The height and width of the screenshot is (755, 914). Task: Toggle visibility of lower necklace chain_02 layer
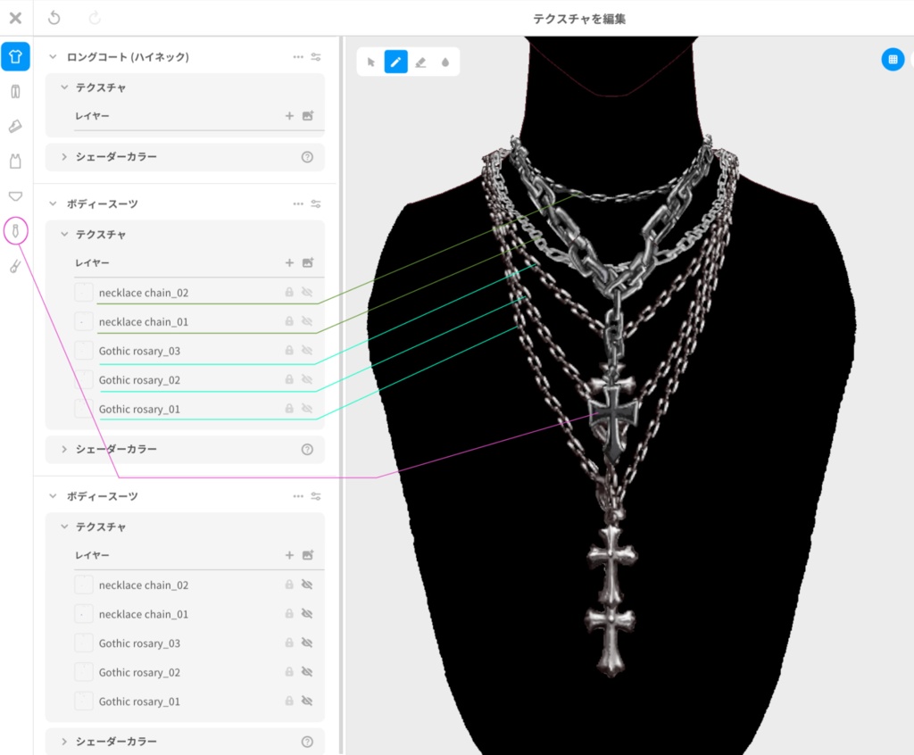click(x=307, y=585)
